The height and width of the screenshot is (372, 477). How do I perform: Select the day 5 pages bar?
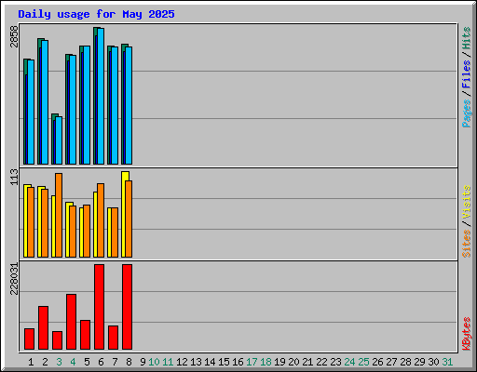(x=87, y=105)
